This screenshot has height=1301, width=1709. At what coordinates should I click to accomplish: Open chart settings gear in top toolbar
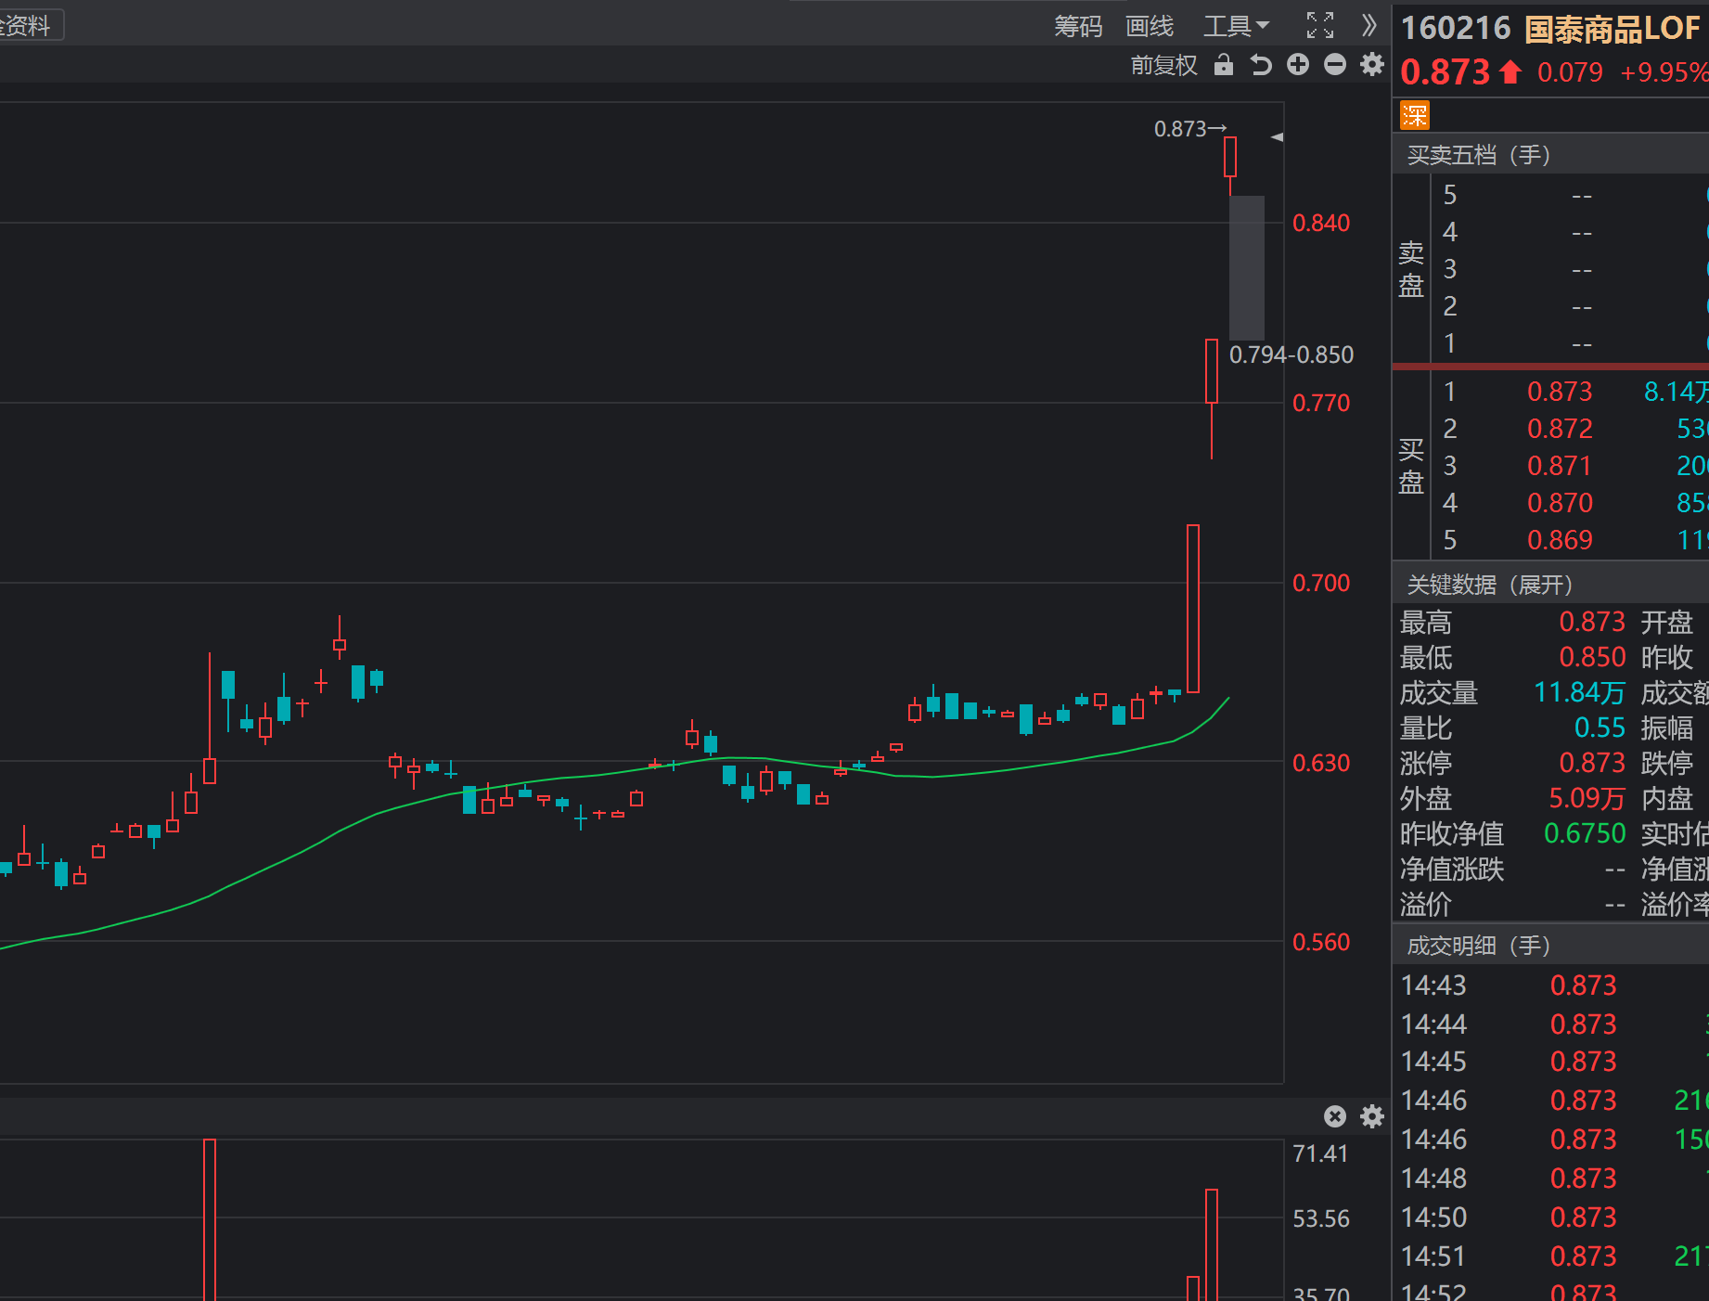[x=1372, y=65]
